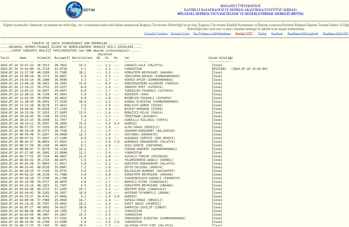Click YELDEGIRMENI-ADAKLI (BINGOL) entry
The image size is (349, 227).
[x=149, y=160]
